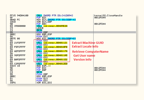Click CALL vskimmer.004011A5 instruction
Screen dimensions: 144x100
pos(52,55)
